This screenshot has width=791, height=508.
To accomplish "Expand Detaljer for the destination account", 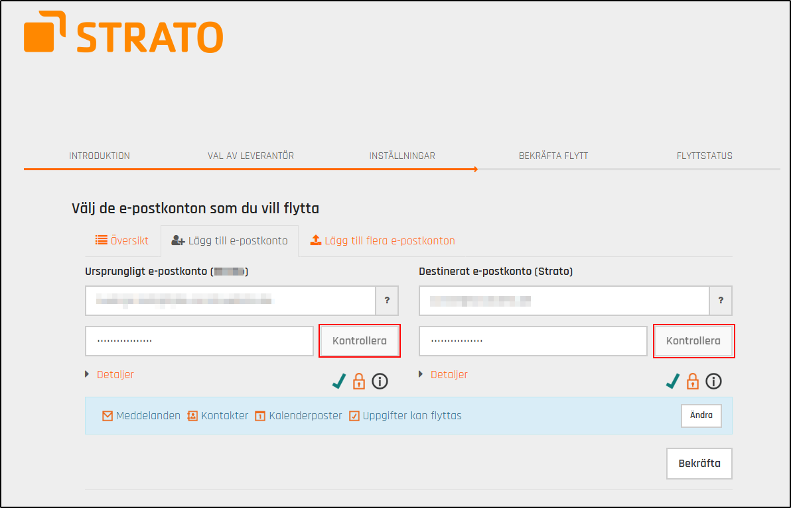I will click(449, 374).
